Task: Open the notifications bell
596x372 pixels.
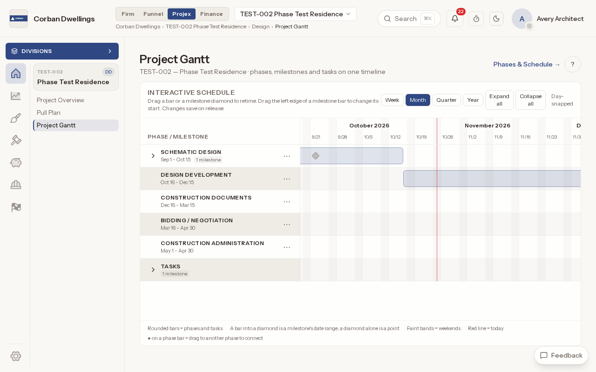Action: click(455, 19)
